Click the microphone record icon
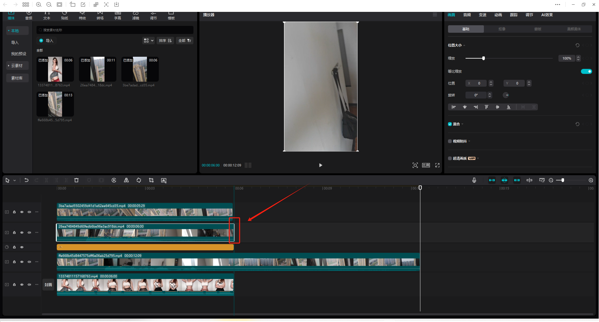The width and height of the screenshot is (599, 322). pyautogui.click(x=474, y=180)
